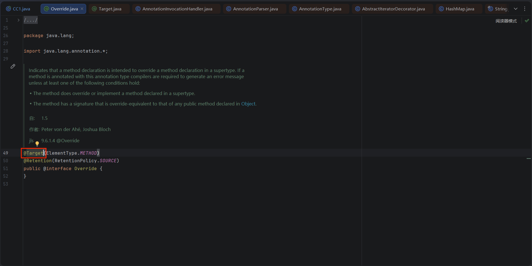Click the green inspection checkmark icon
Image resolution: width=532 pixels, height=266 pixels.
click(x=527, y=21)
